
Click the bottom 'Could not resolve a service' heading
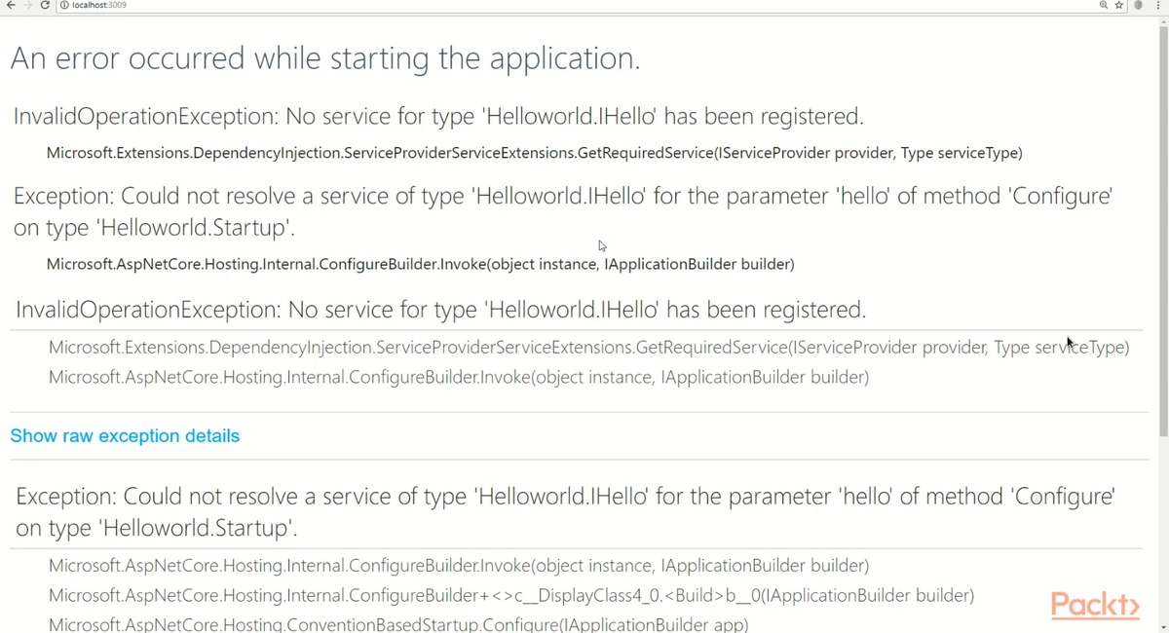tap(565, 498)
